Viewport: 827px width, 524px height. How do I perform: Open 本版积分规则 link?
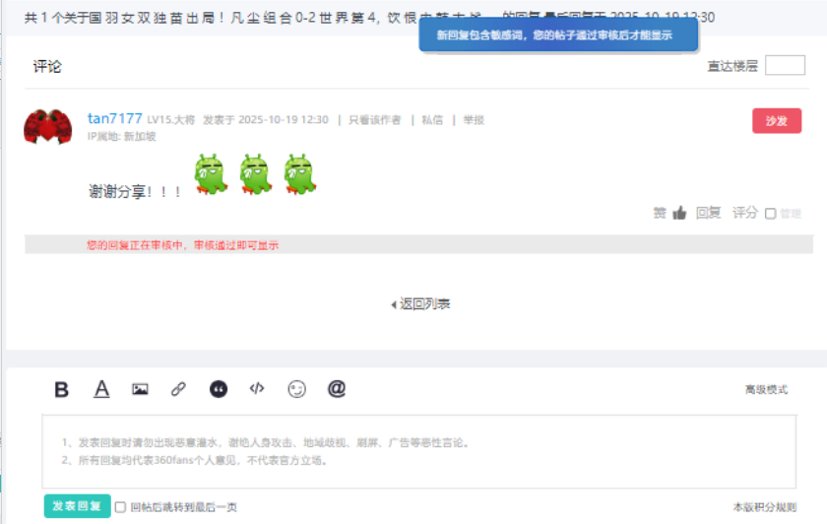click(765, 507)
